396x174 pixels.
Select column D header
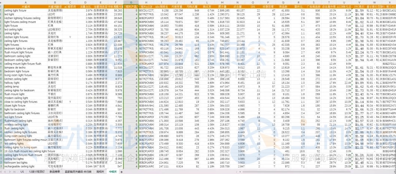tap(85, 2)
